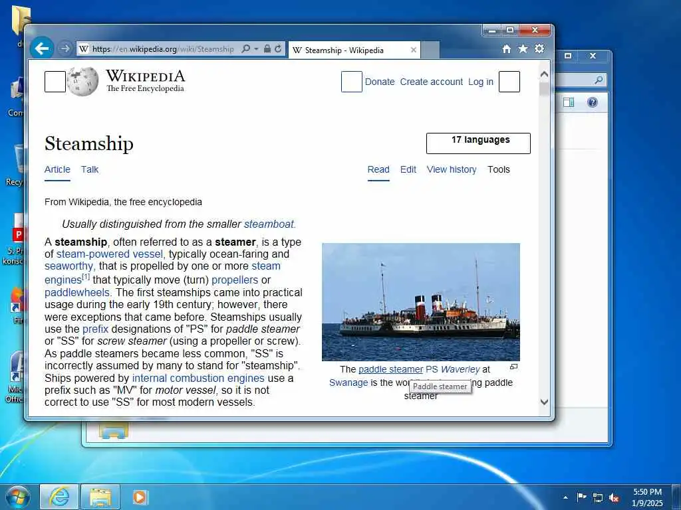Switch to the Talk tab
The image size is (681, 510).
[90, 169]
